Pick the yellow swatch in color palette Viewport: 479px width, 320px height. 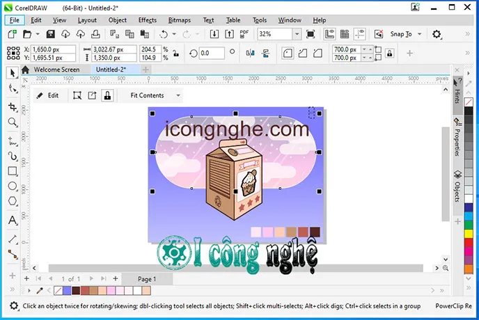click(x=469, y=234)
